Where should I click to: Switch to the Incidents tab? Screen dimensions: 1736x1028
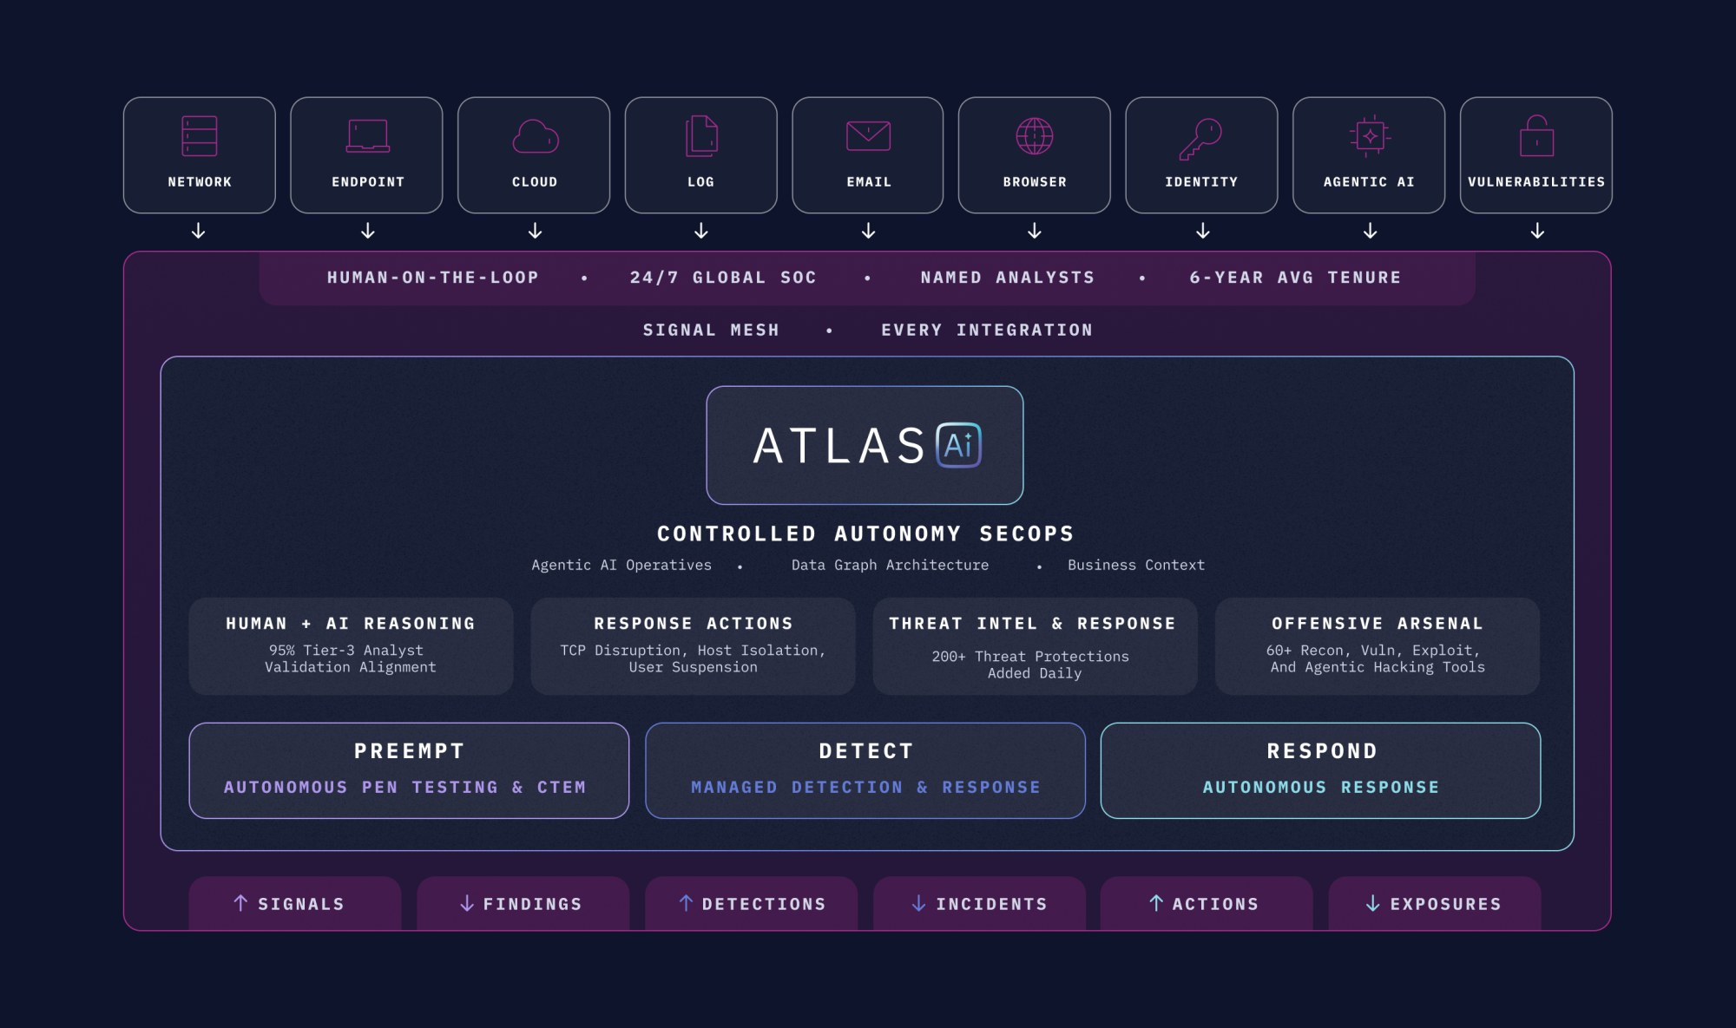[979, 903]
